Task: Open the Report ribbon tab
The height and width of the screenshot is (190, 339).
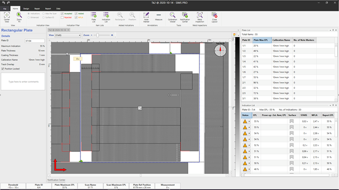Action: (48, 9)
